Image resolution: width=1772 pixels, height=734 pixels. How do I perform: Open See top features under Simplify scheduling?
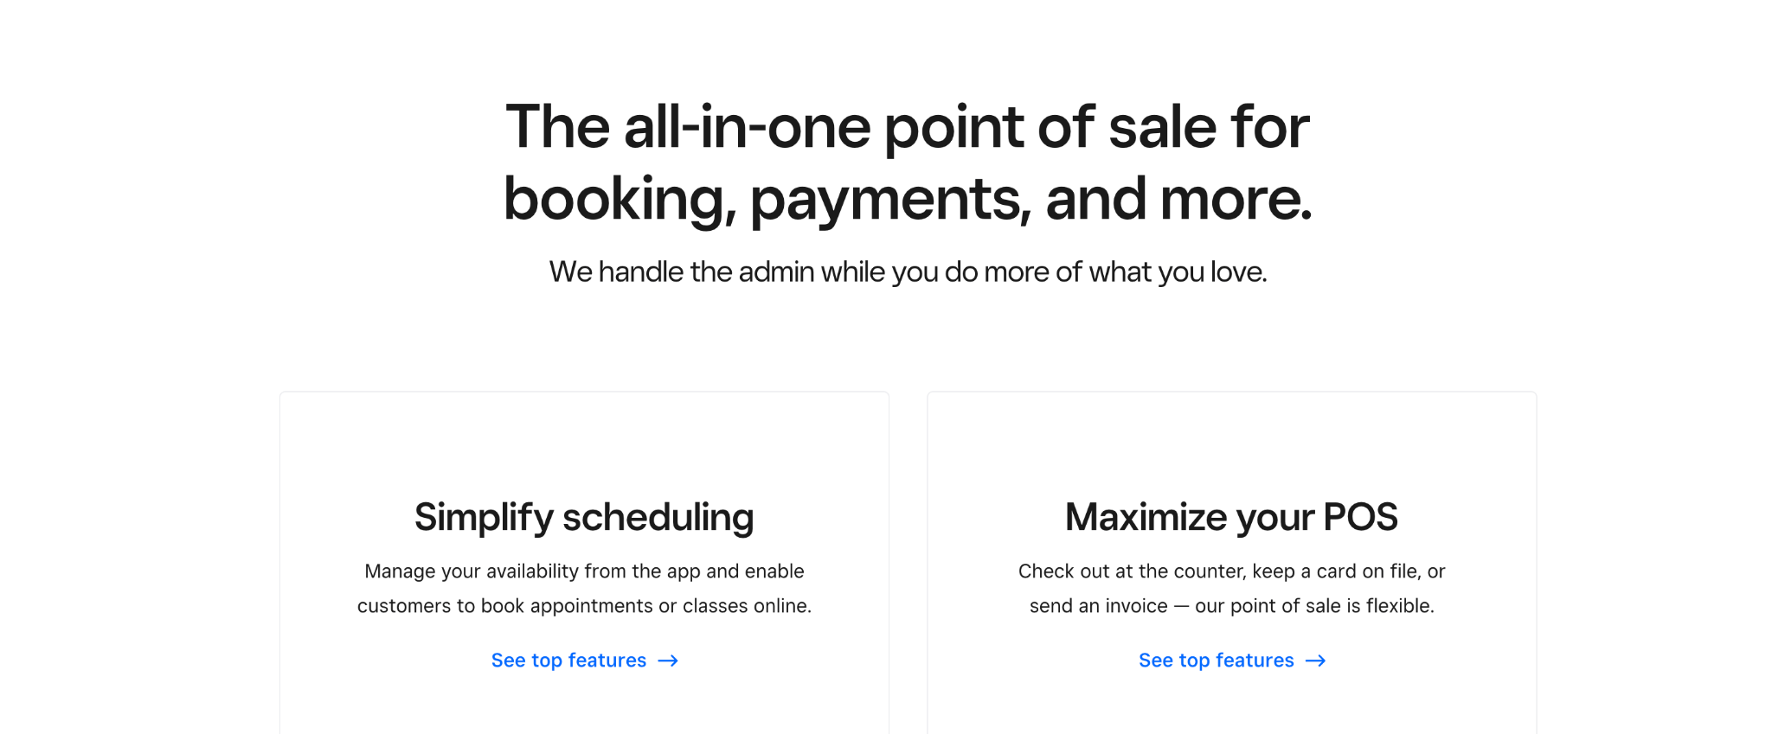point(584,661)
